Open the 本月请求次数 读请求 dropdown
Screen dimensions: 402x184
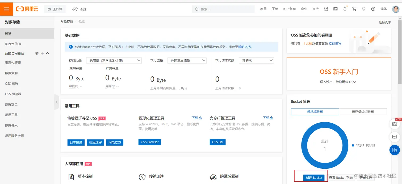[x=256, y=60]
